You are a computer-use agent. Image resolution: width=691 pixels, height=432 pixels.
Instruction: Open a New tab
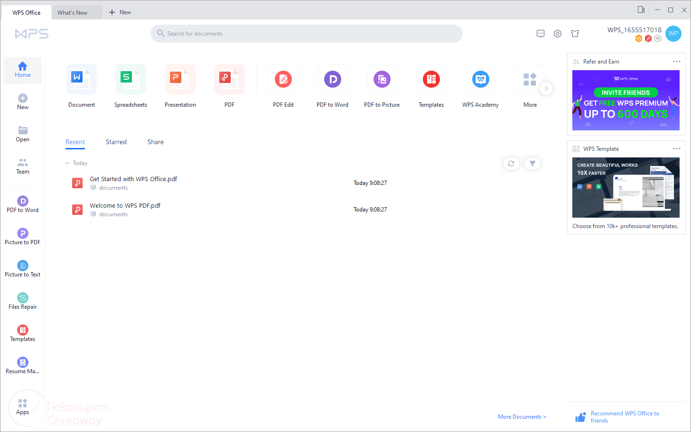(120, 12)
